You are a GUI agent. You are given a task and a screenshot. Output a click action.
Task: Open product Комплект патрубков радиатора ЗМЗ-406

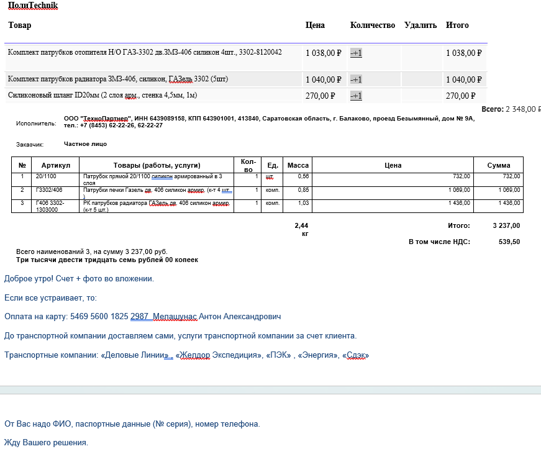point(117,79)
